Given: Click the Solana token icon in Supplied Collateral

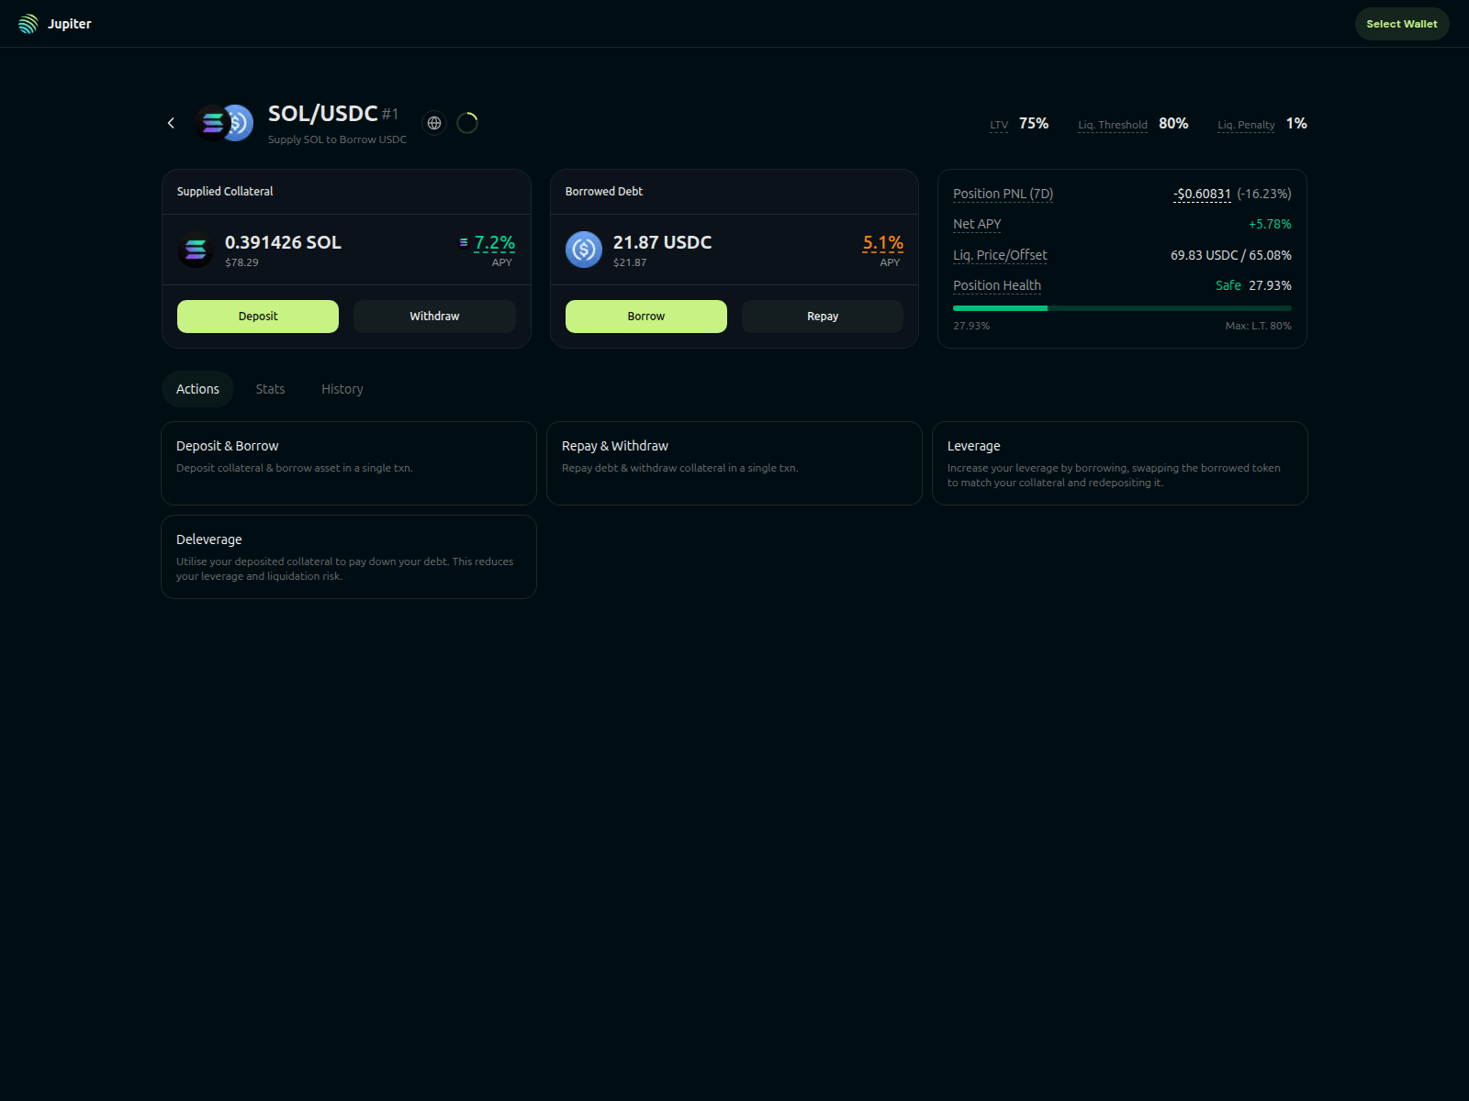Looking at the screenshot, I should click(x=195, y=249).
